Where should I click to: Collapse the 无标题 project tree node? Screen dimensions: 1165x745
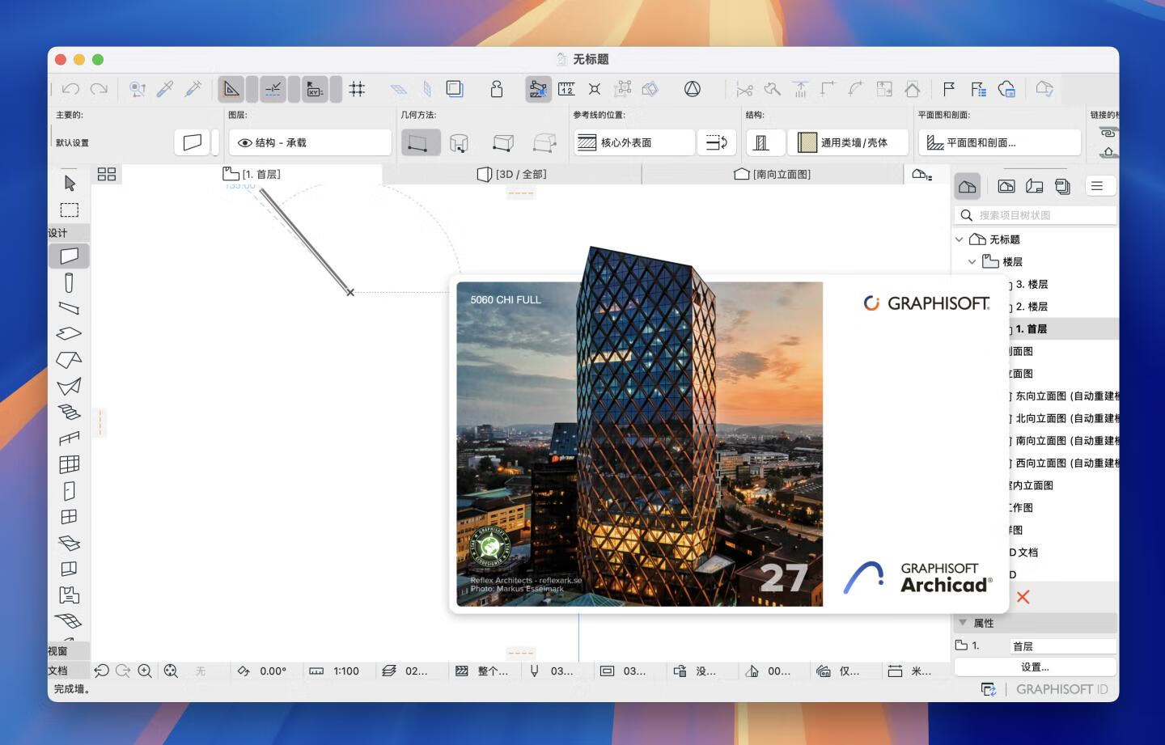point(960,239)
